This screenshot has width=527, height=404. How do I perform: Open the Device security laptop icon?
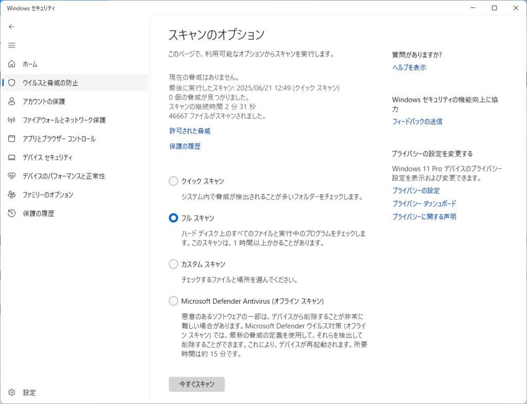tap(12, 157)
